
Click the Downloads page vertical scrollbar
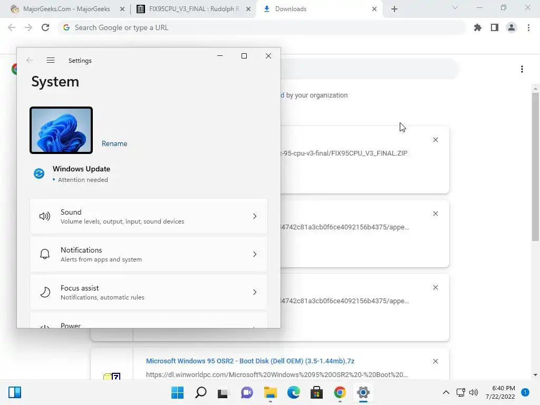535,166
